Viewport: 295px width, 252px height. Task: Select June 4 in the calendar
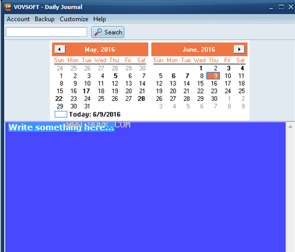tap(242, 68)
